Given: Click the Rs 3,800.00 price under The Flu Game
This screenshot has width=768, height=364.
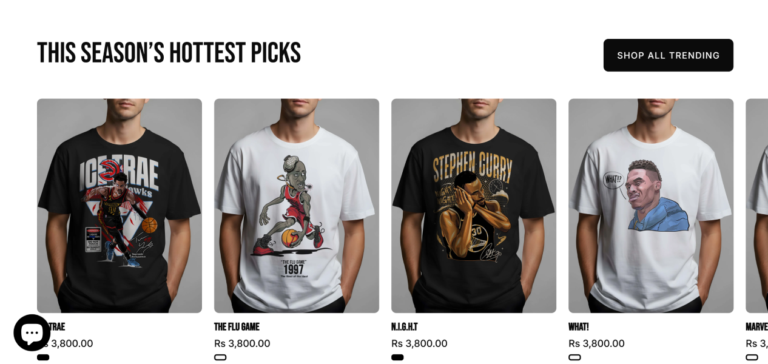Looking at the screenshot, I should point(242,343).
